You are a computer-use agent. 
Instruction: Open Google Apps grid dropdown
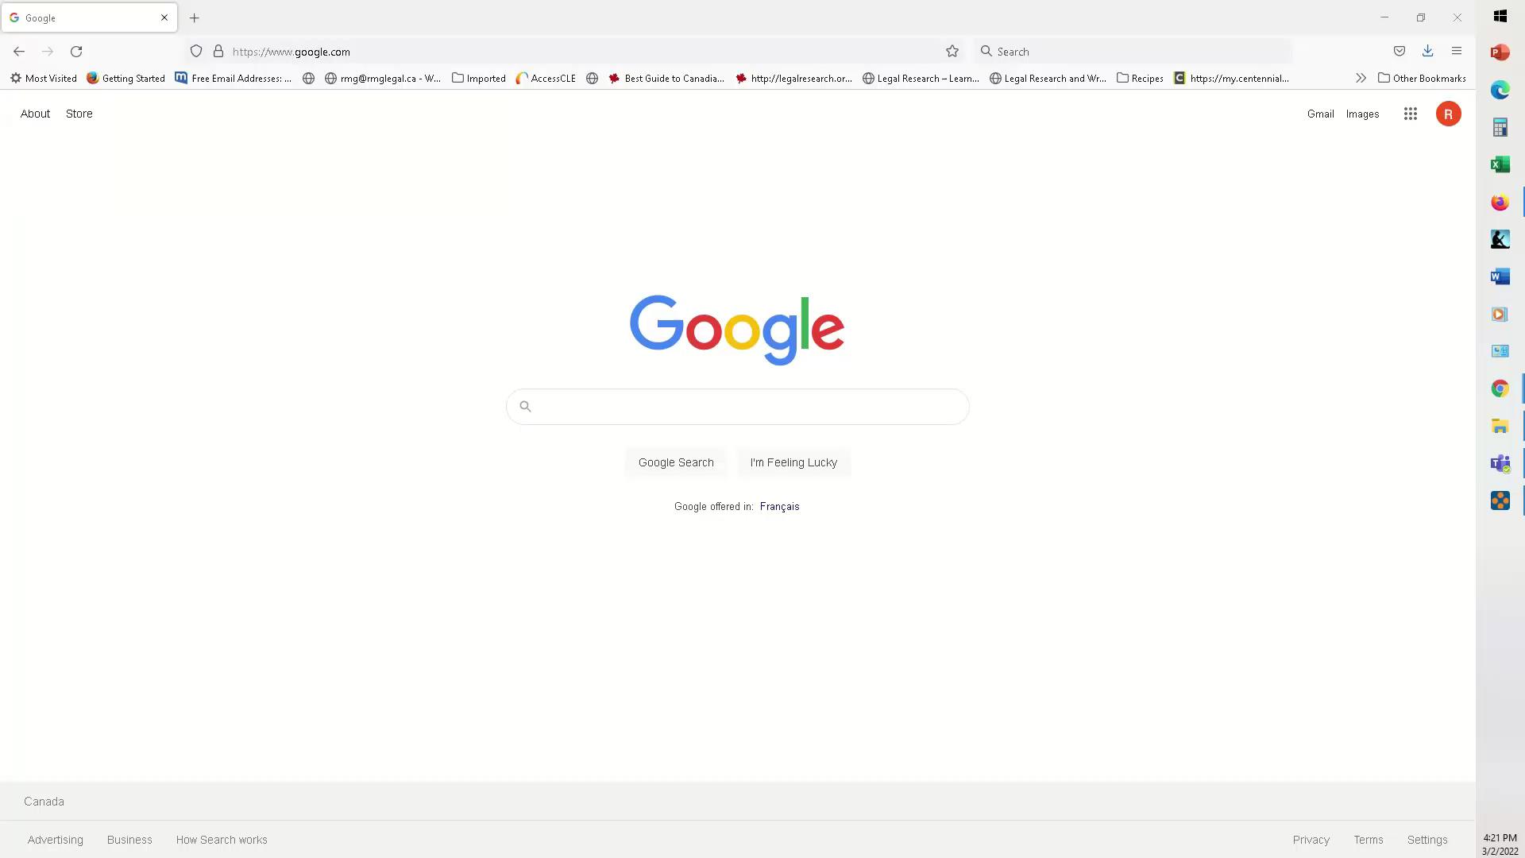pyautogui.click(x=1410, y=113)
